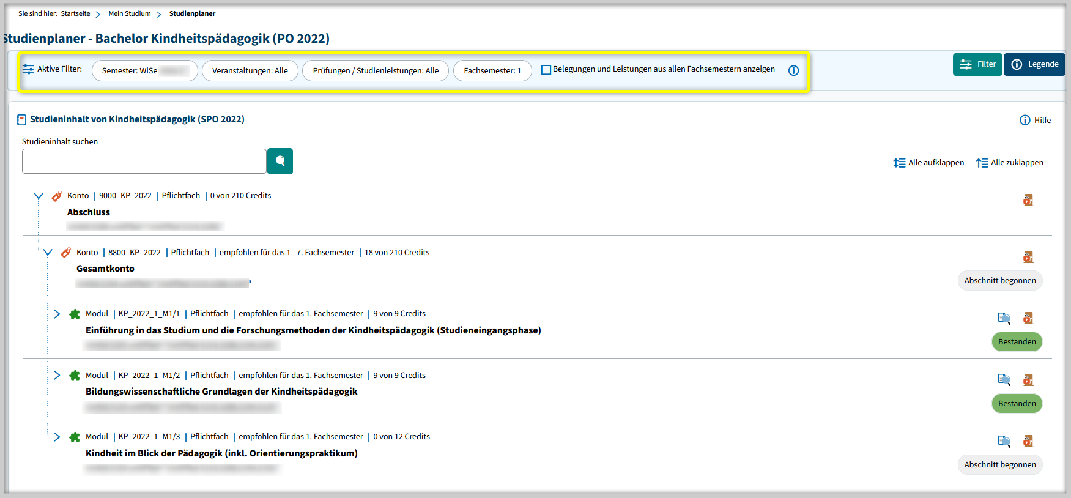This screenshot has height=498, width=1071.
Task: Expand module KP_2022_1_M1/1
Action: [57, 314]
